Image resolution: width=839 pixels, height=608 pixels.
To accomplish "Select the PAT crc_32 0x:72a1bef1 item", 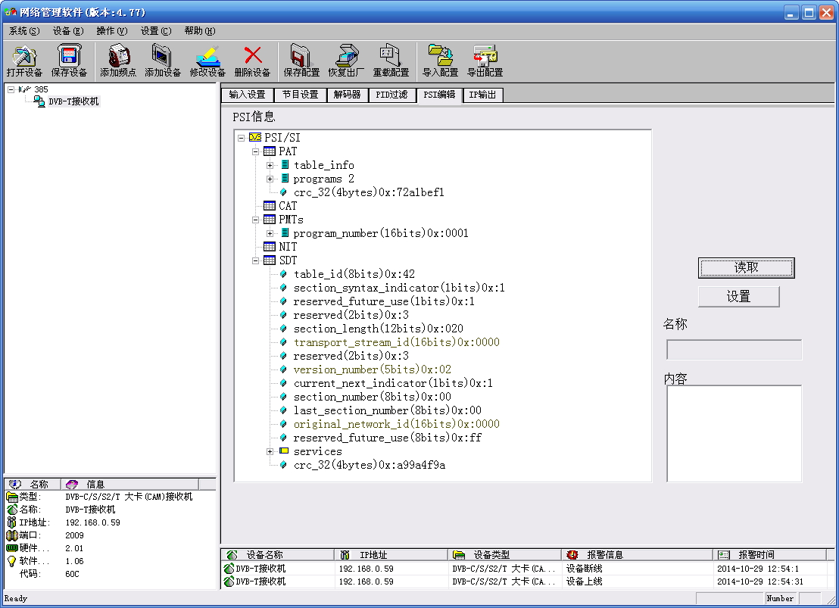I will point(369,192).
